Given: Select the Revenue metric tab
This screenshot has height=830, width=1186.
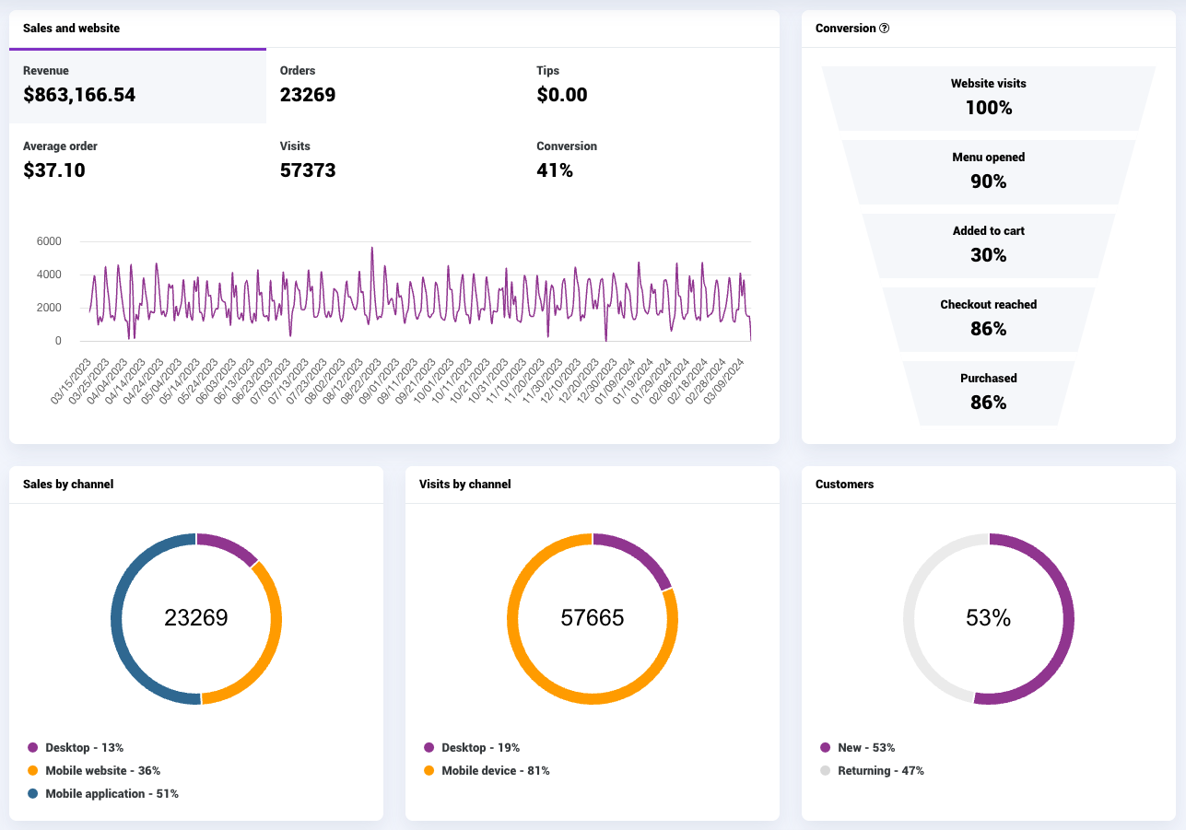Looking at the screenshot, I should coord(137,86).
